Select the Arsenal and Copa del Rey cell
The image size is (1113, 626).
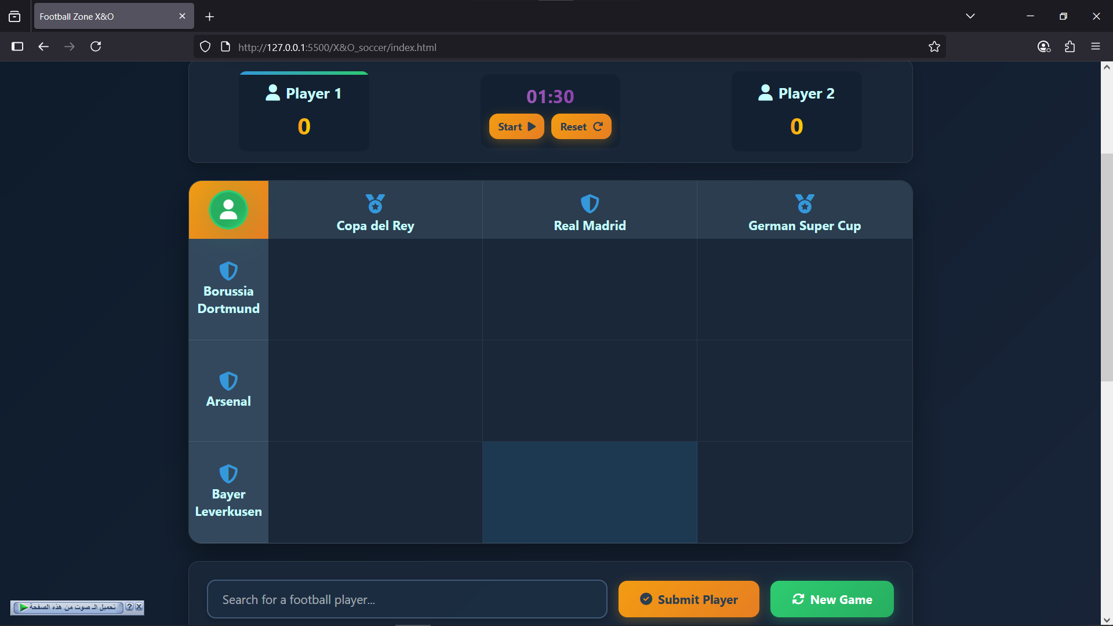tap(375, 391)
